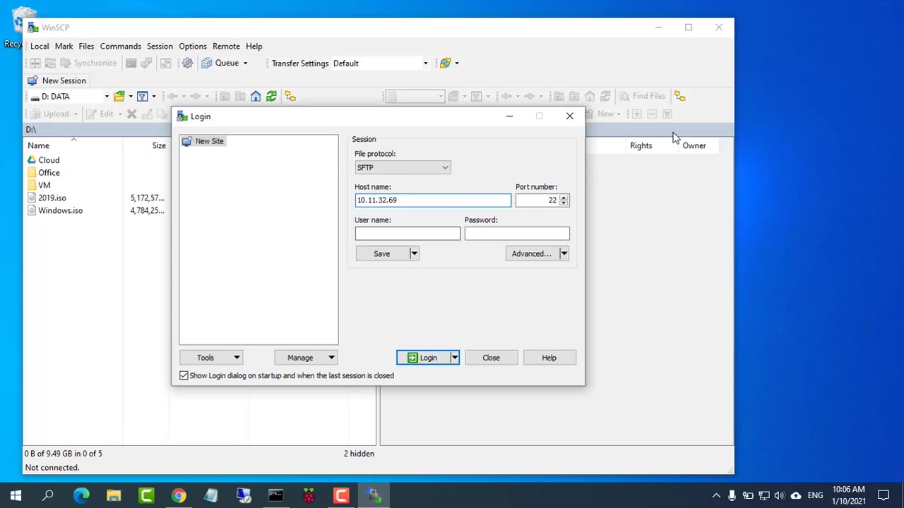This screenshot has height=508, width=904.
Task: Select the Windows.iso file
Action: click(55, 211)
